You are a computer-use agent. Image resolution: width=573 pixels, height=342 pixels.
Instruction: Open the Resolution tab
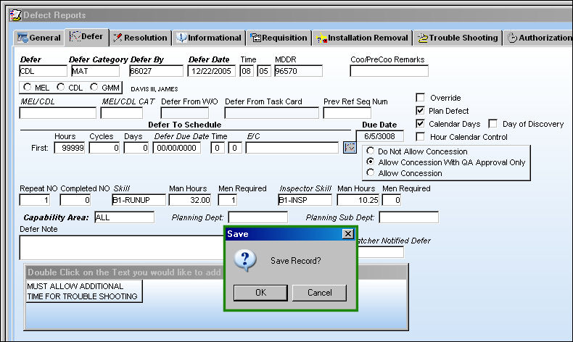140,38
